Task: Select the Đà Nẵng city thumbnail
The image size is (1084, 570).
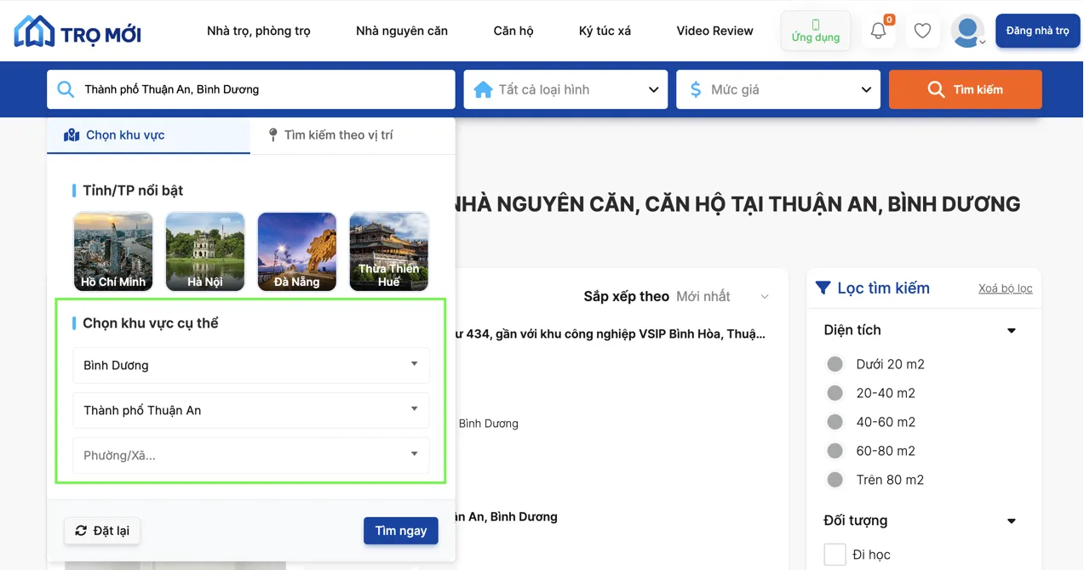Action: coord(297,251)
